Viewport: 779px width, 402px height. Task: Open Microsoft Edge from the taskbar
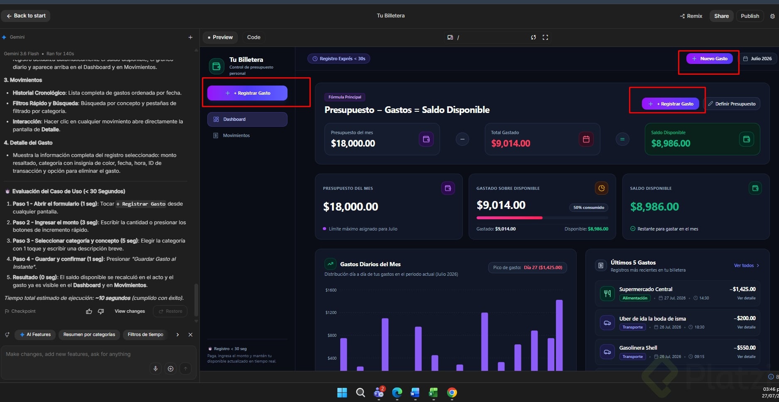coord(397,392)
